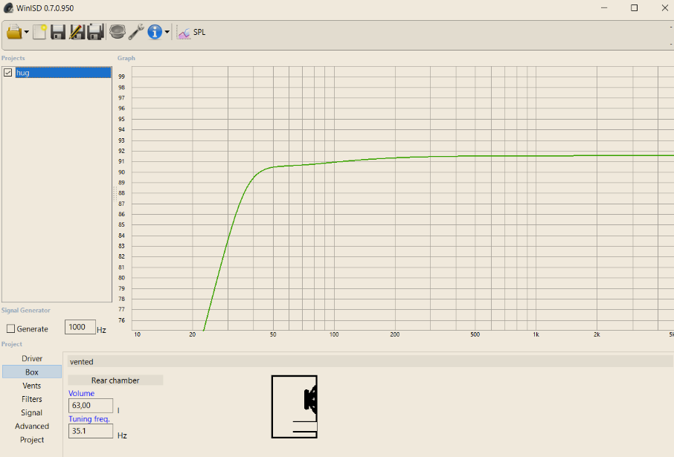Toggle the hug project checkbox
674x457 pixels.
7,73
